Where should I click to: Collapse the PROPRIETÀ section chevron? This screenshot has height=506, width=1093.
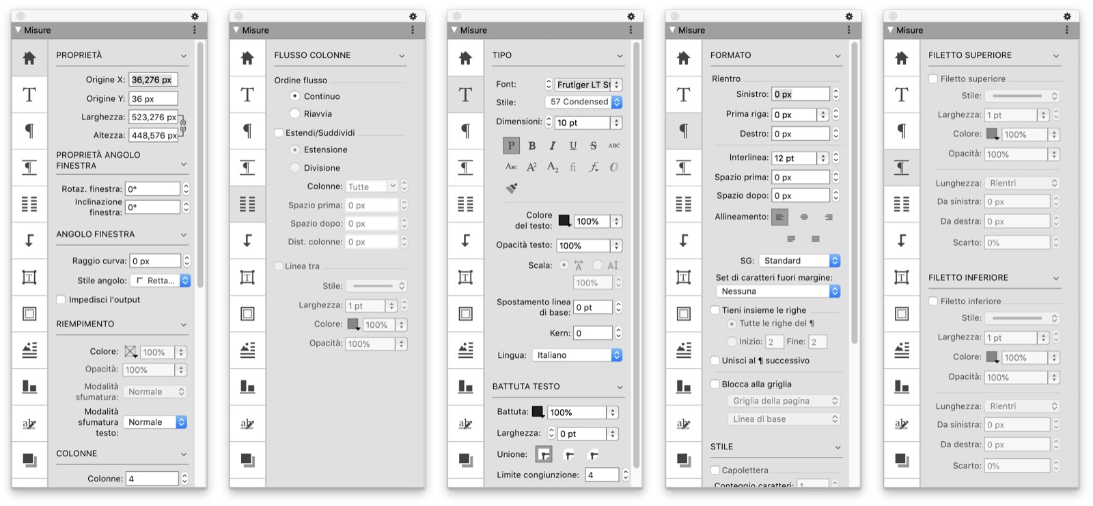[184, 56]
